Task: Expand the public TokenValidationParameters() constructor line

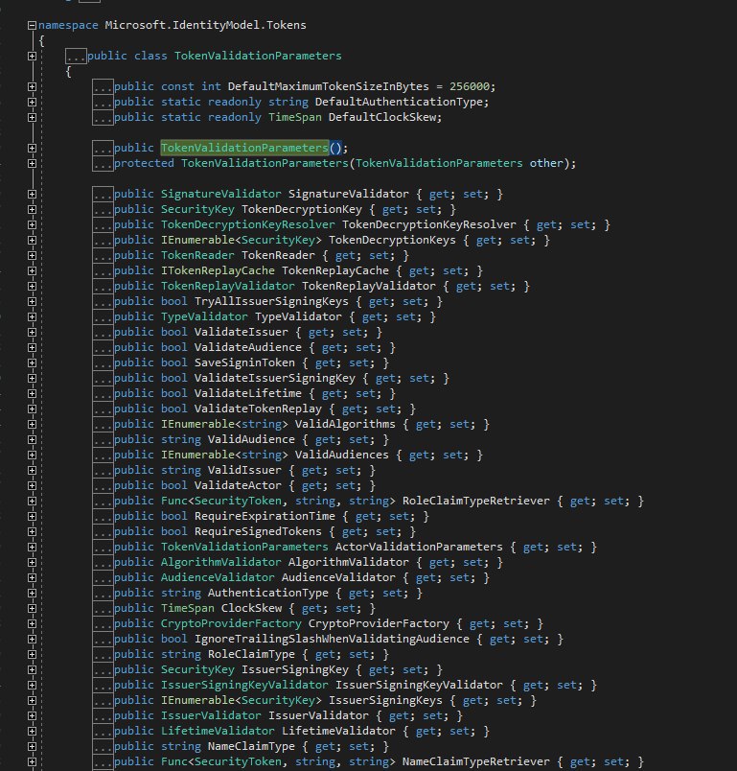Action: tap(32, 148)
